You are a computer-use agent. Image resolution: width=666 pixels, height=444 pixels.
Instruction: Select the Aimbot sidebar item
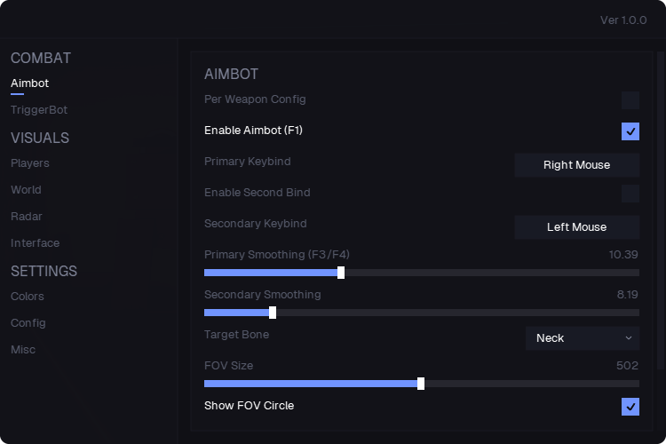pos(29,83)
